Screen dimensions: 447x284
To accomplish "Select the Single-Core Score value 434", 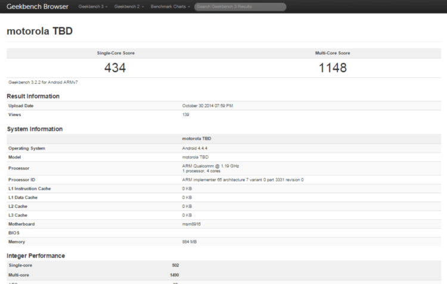I will pyautogui.click(x=115, y=68).
